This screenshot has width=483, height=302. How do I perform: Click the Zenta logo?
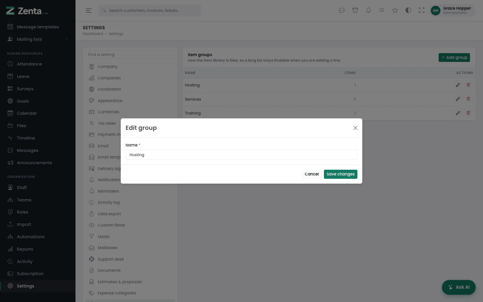click(27, 11)
